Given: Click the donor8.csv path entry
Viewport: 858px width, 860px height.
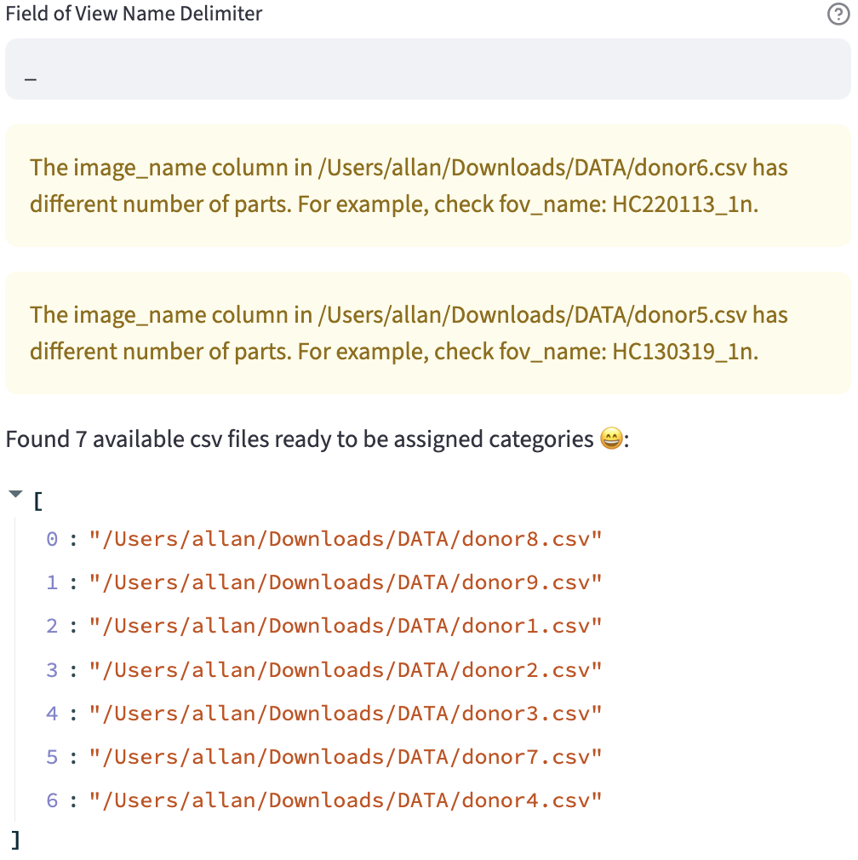Looking at the screenshot, I should point(346,539).
